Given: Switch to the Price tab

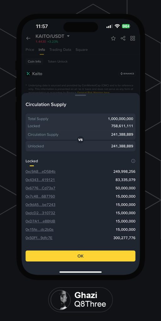Looking at the screenshot, I should coord(30,50).
